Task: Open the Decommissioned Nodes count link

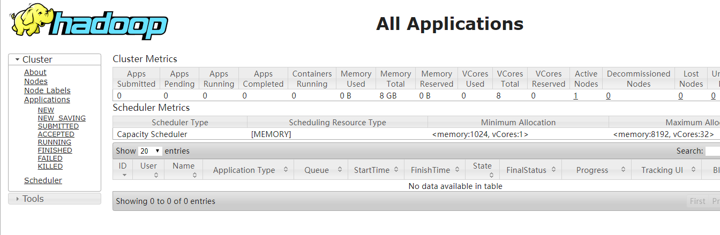Action: (609, 96)
